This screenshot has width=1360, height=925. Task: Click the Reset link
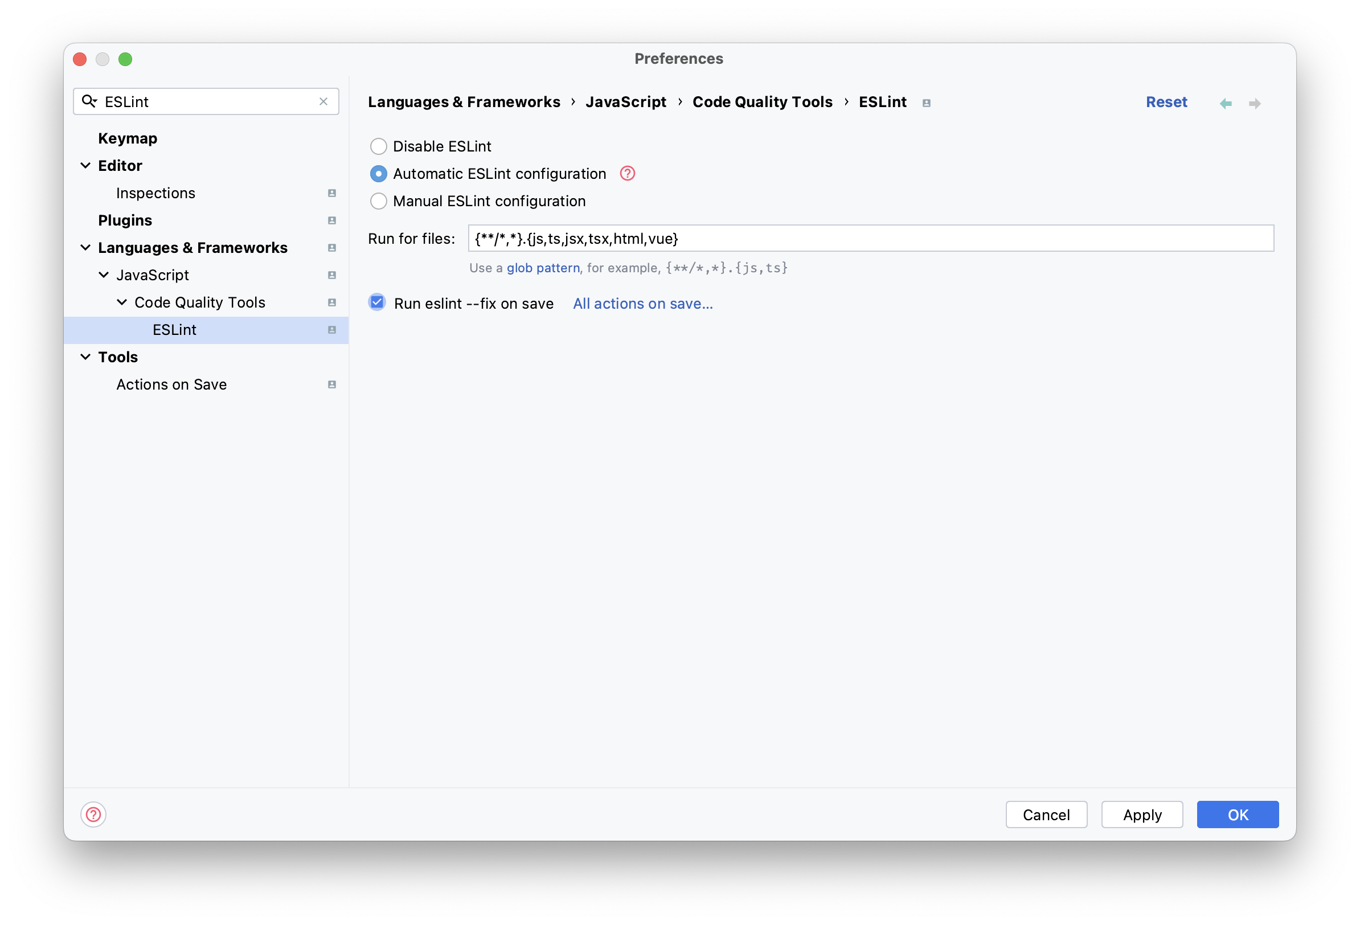point(1166,103)
